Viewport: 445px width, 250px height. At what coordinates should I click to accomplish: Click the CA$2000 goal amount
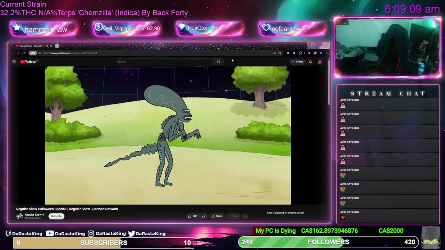tap(391, 231)
